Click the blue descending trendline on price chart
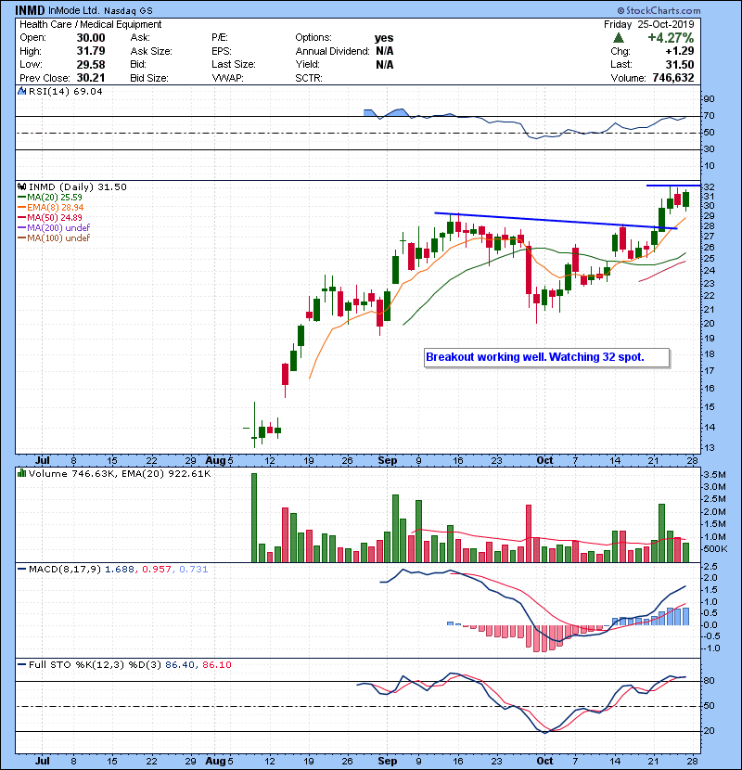Screen dimensions: 742x770 click(x=556, y=221)
